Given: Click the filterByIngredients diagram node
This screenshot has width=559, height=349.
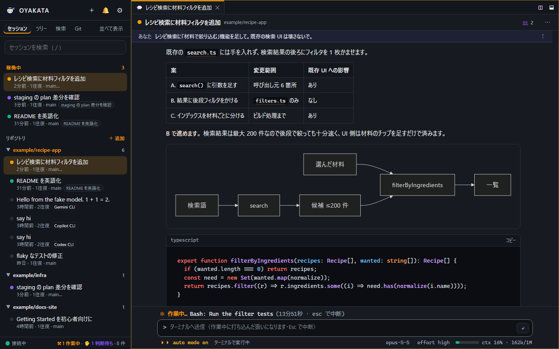Looking at the screenshot, I should tap(418, 185).
